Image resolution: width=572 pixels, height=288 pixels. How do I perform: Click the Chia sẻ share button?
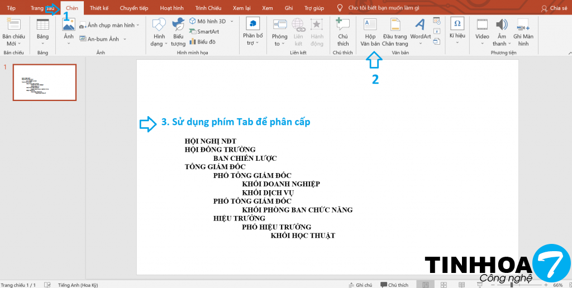click(x=555, y=8)
